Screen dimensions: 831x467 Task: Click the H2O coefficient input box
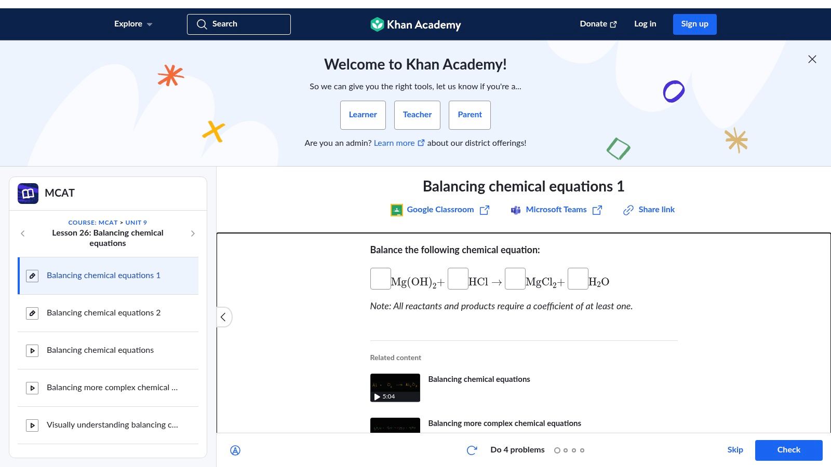coord(578,279)
